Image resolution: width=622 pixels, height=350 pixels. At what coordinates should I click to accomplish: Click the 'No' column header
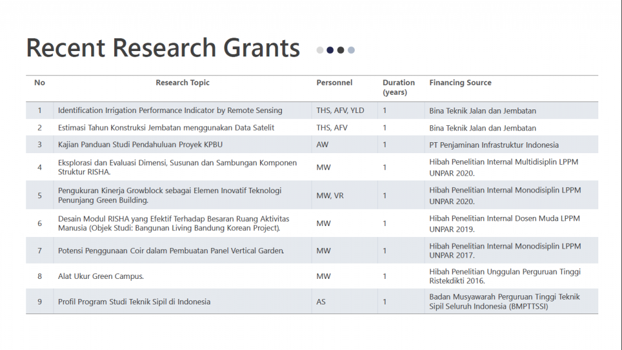pos(39,83)
